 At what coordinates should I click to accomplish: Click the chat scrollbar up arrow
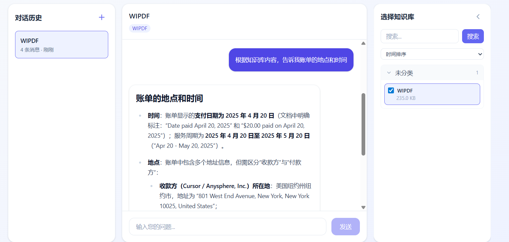tap(363, 43)
